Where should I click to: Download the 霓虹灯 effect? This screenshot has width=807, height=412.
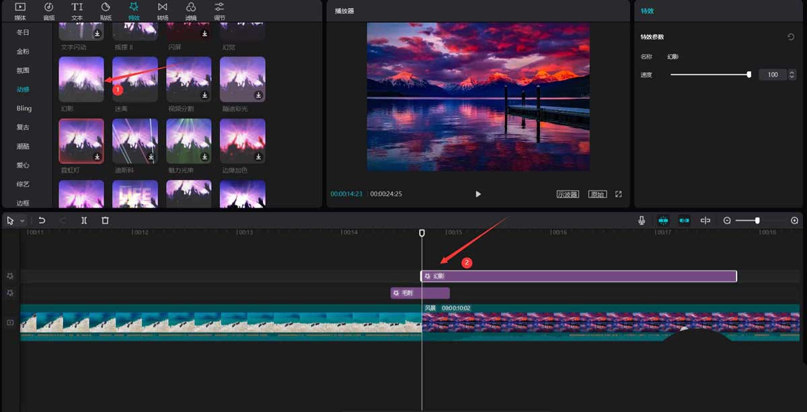[x=98, y=157]
